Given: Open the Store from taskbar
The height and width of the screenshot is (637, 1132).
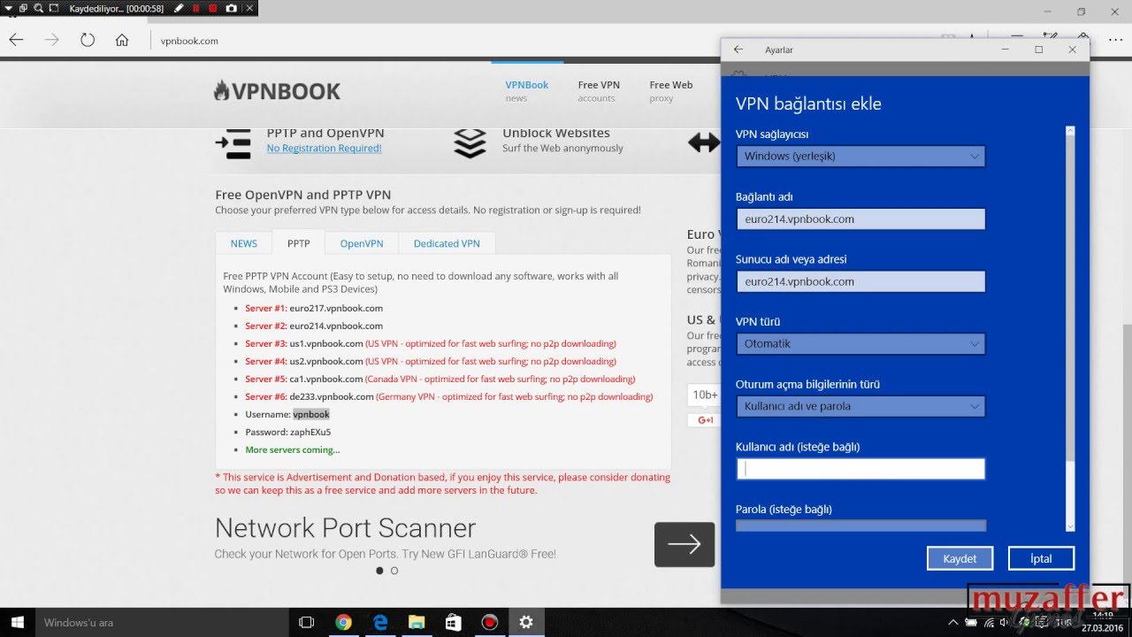Looking at the screenshot, I should (x=454, y=623).
